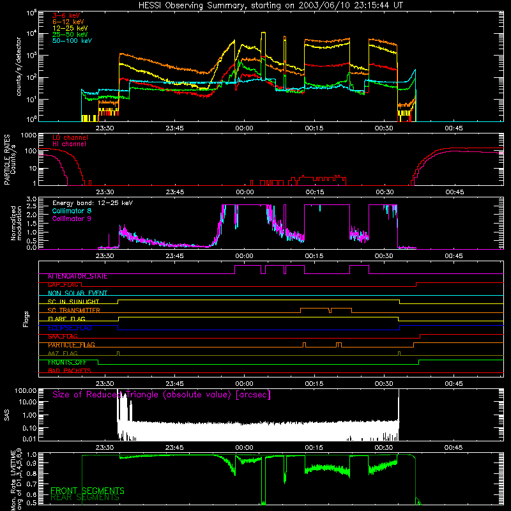
Task: Select the red 3-6 keV legend label
Action: [x=66, y=15]
